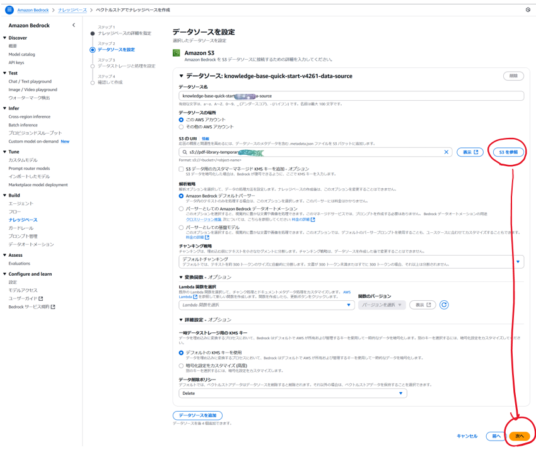Select デフォルトの KMS キーを使用 radio
The width and height of the screenshot is (536, 457).
pyautogui.click(x=181, y=353)
